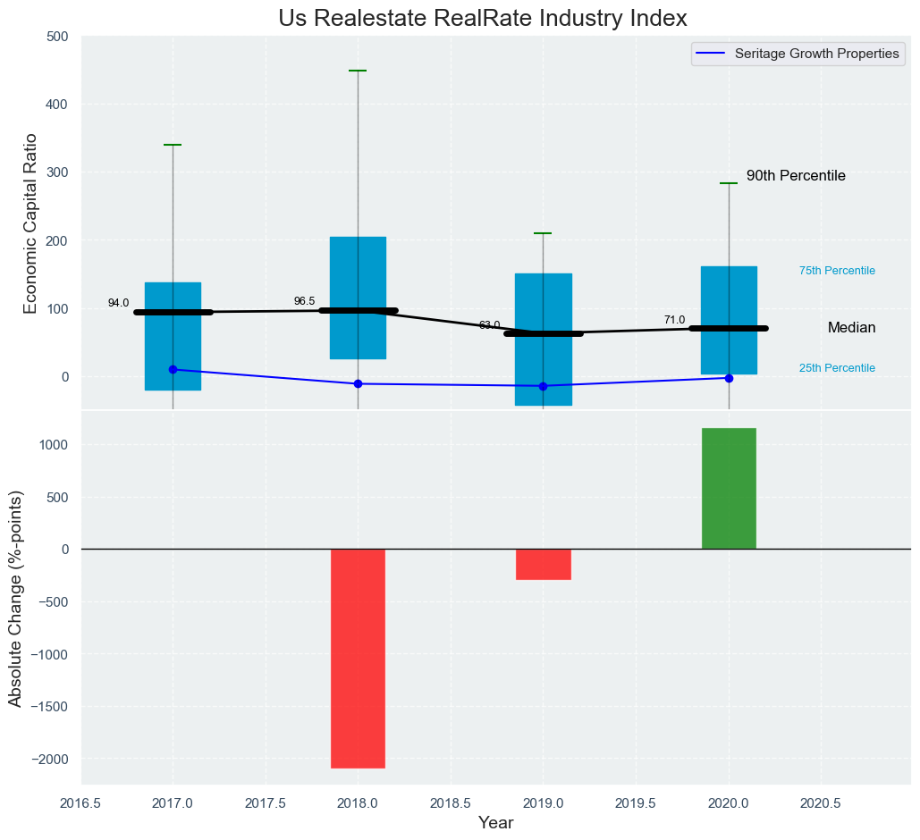This screenshot has height=840, width=920.
Task: Select the Seritage data point at 2018
Action: [358, 383]
